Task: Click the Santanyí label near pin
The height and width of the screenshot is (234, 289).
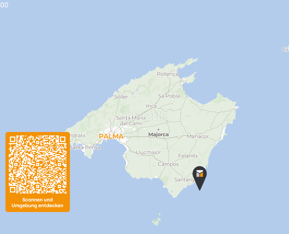Action: pos(184,180)
